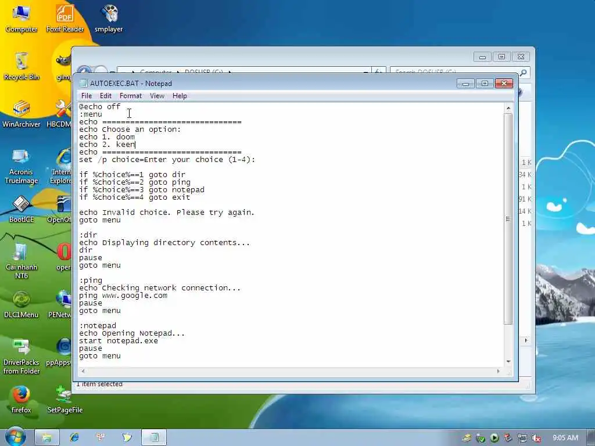This screenshot has width=595, height=446.
Task: Place cursor on '@echo off' line
Action: (x=100, y=107)
